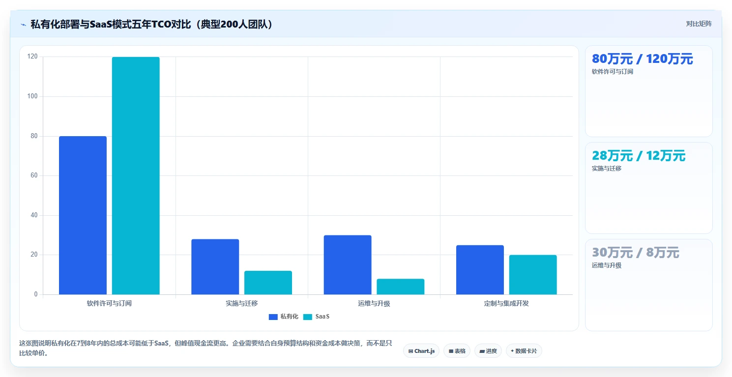Select the 表格 chip
Viewport: 732px width, 377px height.
[x=457, y=351]
